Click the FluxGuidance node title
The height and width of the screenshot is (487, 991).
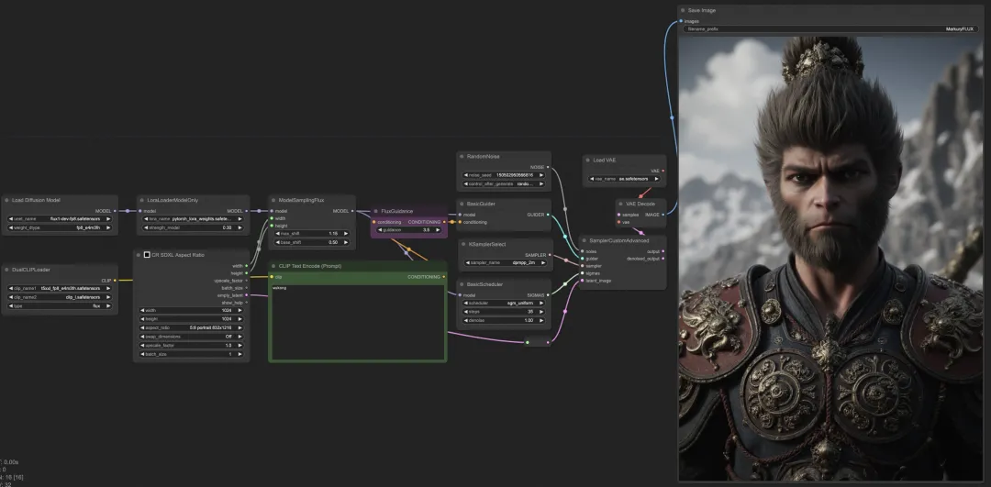click(x=397, y=211)
